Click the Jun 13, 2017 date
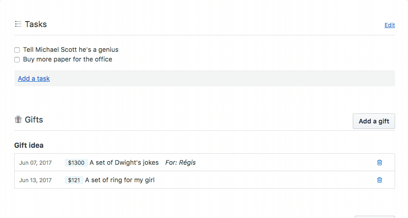The image size is (408, 218). coord(35,180)
